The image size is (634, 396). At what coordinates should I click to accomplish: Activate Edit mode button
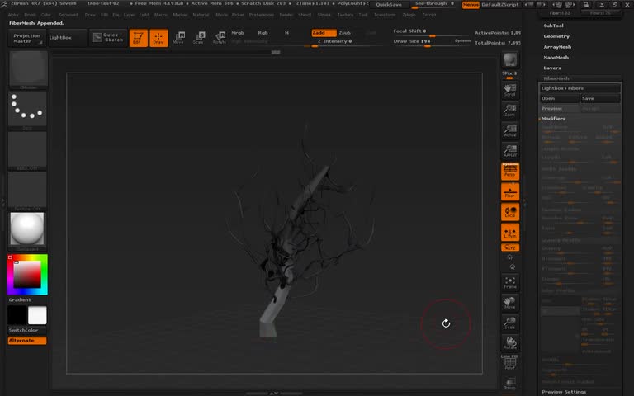click(x=140, y=38)
